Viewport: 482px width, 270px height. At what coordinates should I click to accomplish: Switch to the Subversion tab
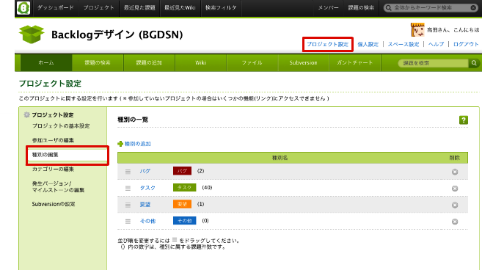pos(304,63)
